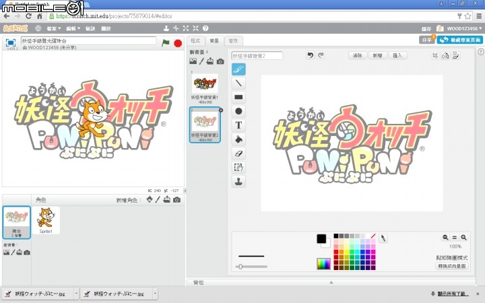The image size is (485, 303).
Task: Click the green flag to run
Action: (166, 42)
